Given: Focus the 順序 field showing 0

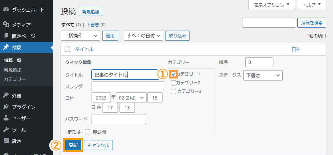Looking at the screenshot, I should [x=259, y=62].
